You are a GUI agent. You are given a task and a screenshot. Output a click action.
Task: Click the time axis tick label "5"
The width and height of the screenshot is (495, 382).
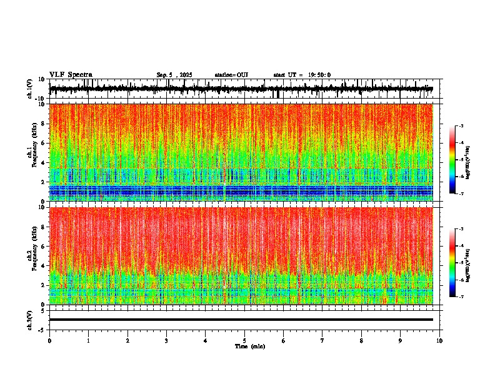point(244,341)
